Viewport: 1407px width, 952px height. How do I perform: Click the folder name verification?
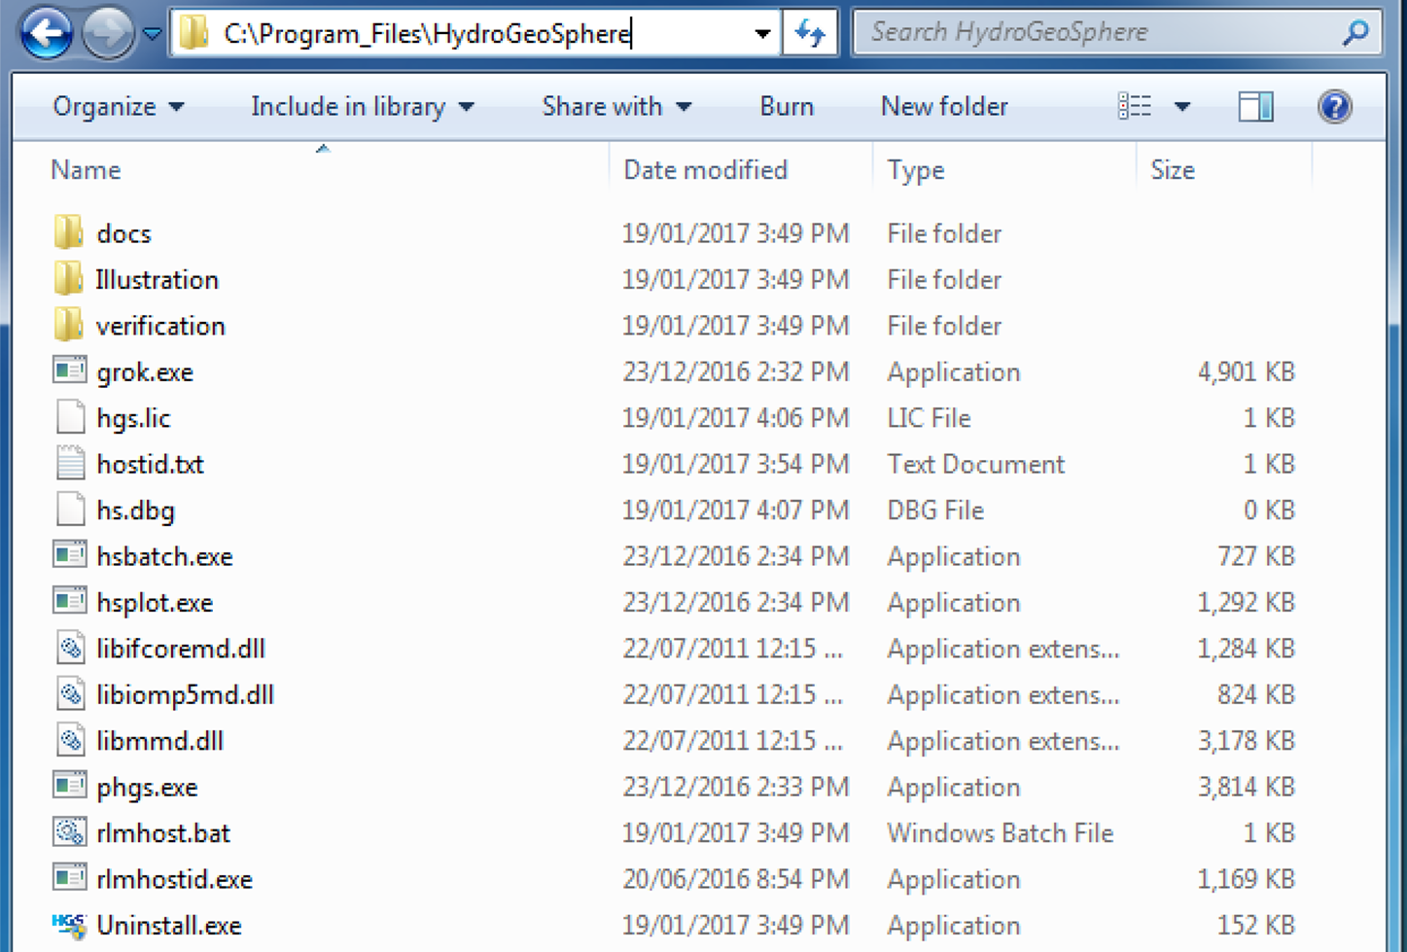pos(160,326)
